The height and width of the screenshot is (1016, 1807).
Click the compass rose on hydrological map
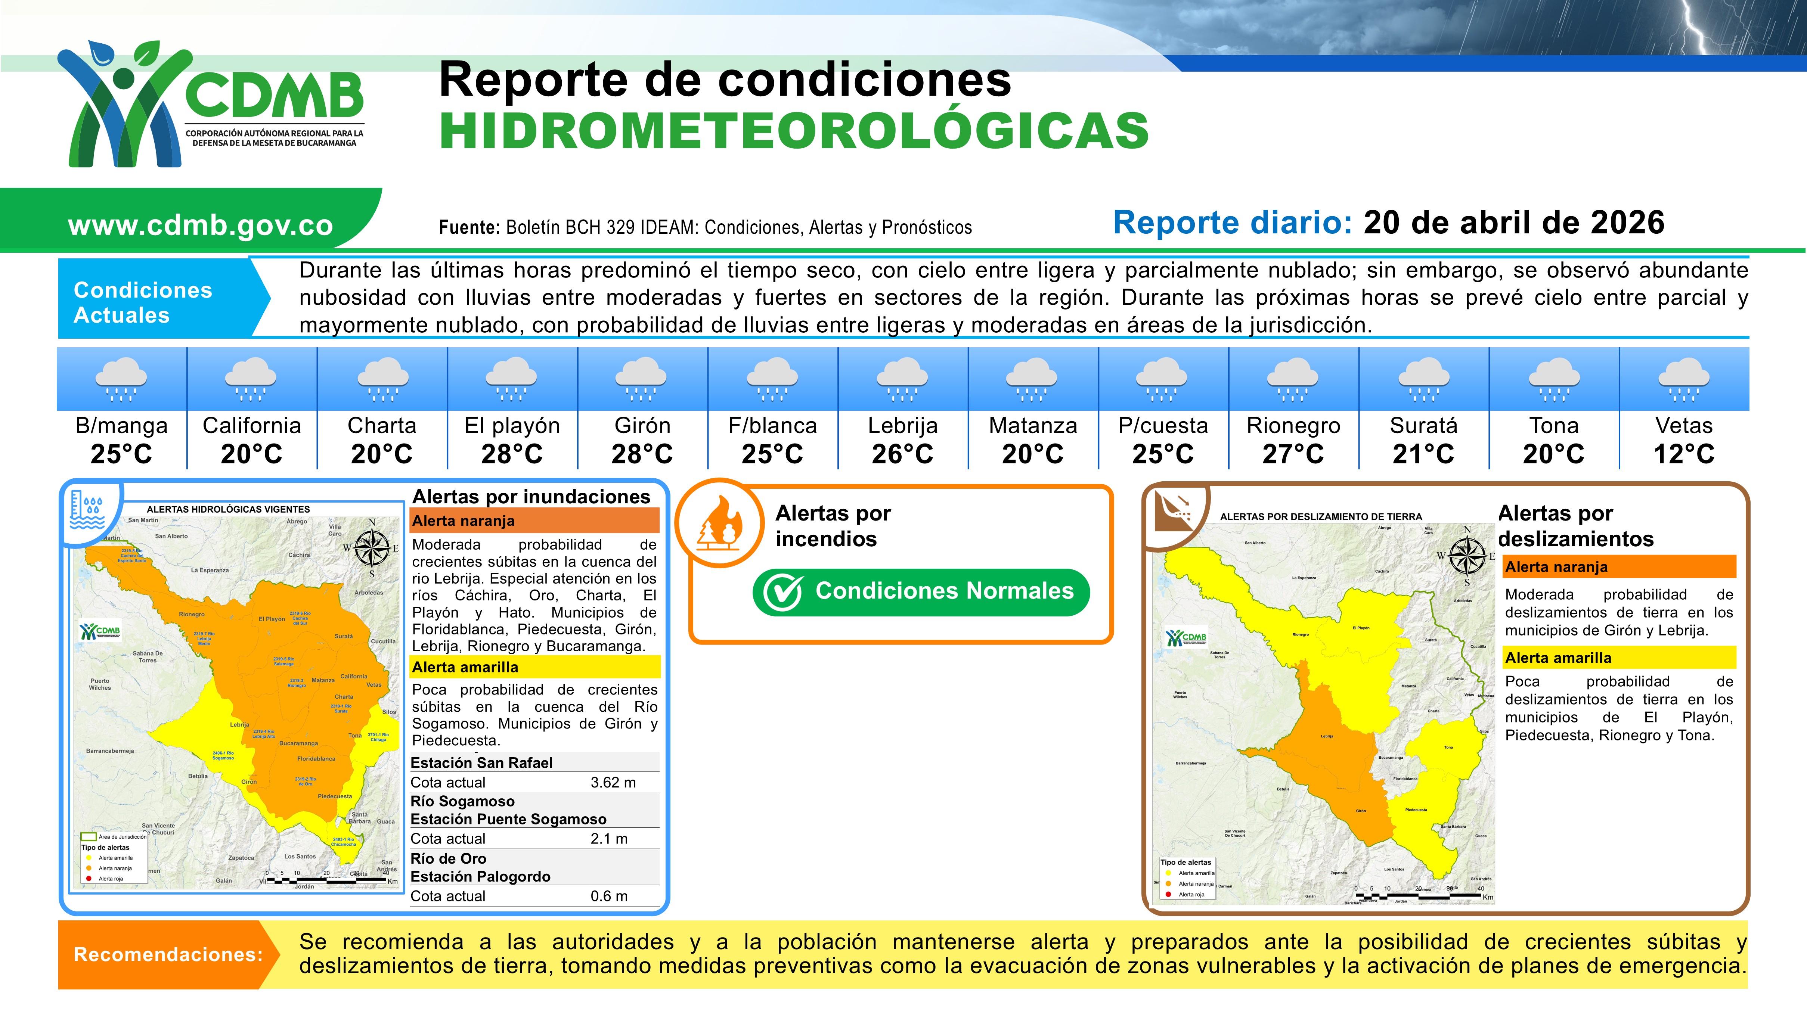coord(372,548)
